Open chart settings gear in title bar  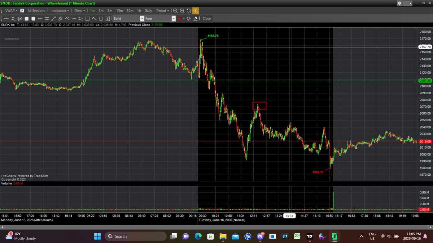399,3
